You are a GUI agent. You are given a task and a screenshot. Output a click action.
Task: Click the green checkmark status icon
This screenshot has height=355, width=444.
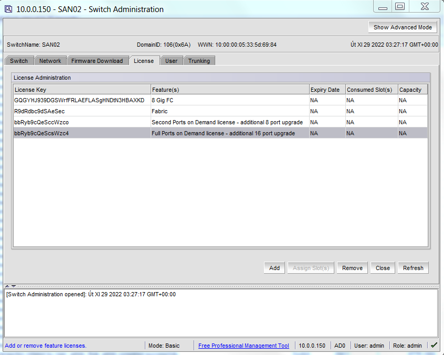coord(434,345)
